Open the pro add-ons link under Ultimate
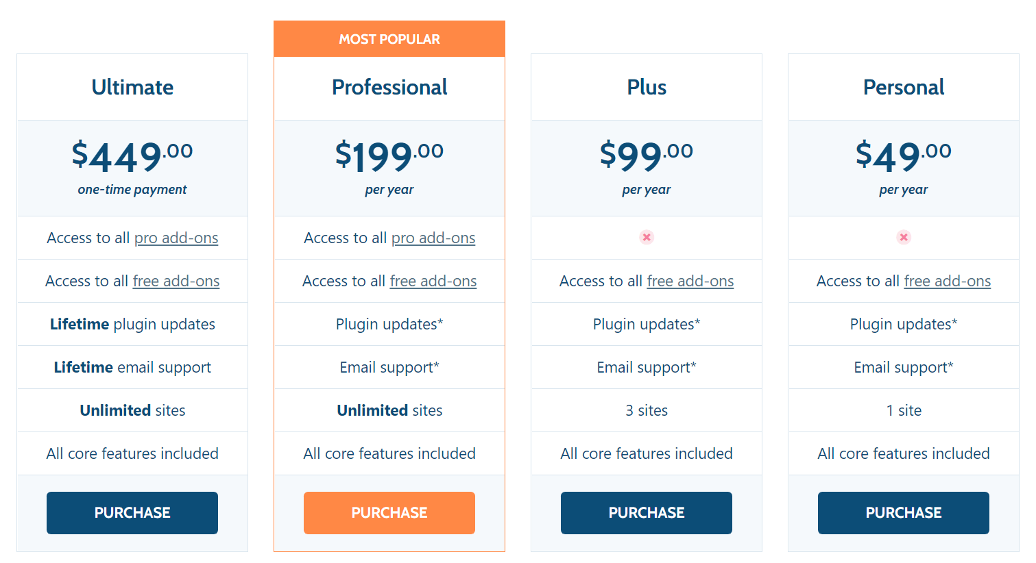Viewport: 1036px width, 563px height. tap(176, 238)
